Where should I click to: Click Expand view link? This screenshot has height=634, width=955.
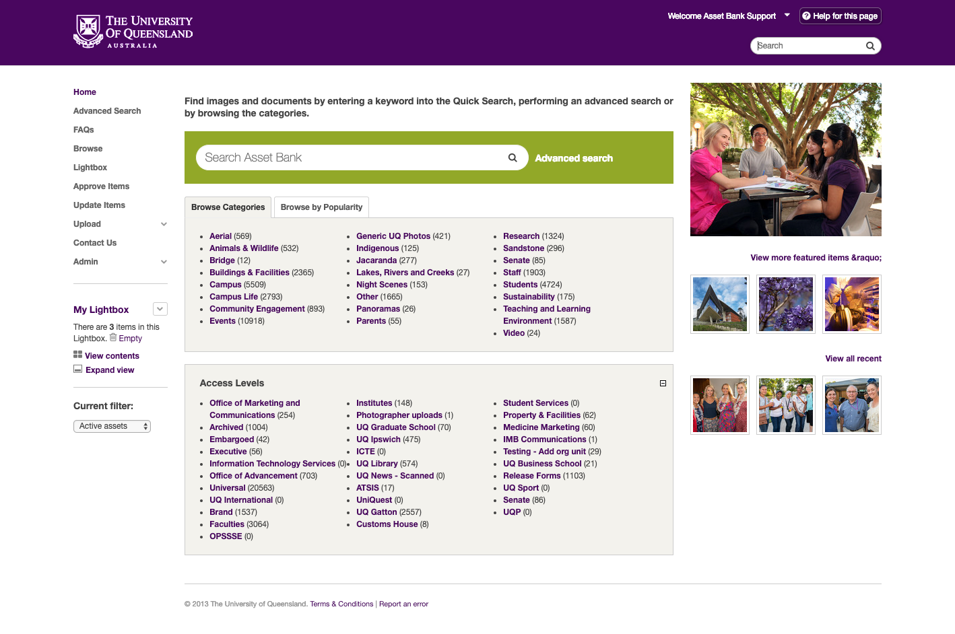tap(110, 370)
